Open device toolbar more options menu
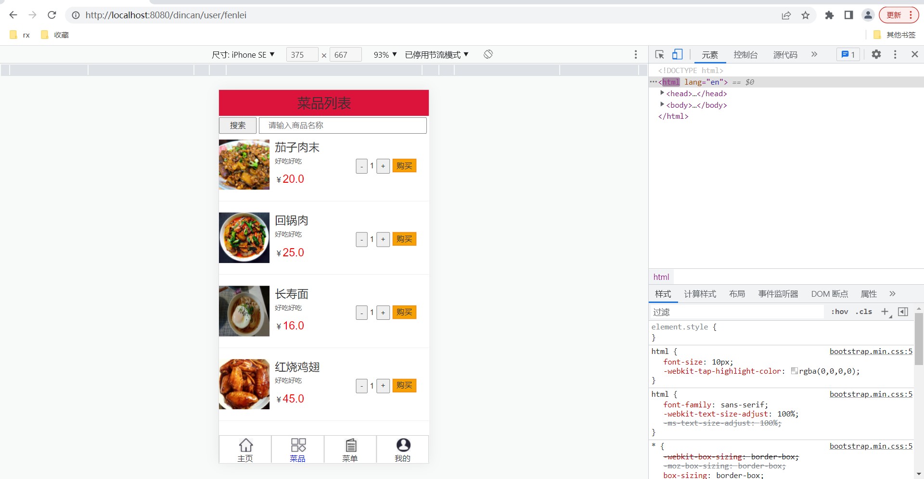Screen dimensions: 924x479 [636, 54]
